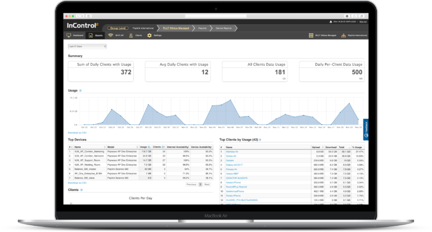Sort Top Devices by Name column
Screen dimensions: 432x232
pyautogui.click(x=89, y=147)
